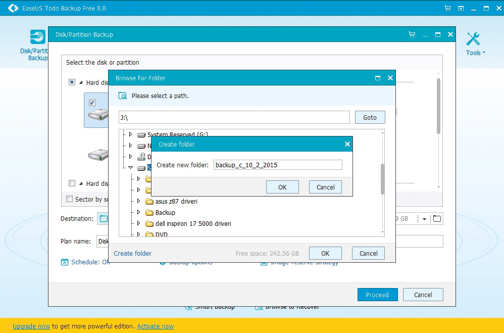This screenshot has width=504, height=333.
Task: Expand the System Reserved (G:) tree node
Action: click(x=130, y=134)
